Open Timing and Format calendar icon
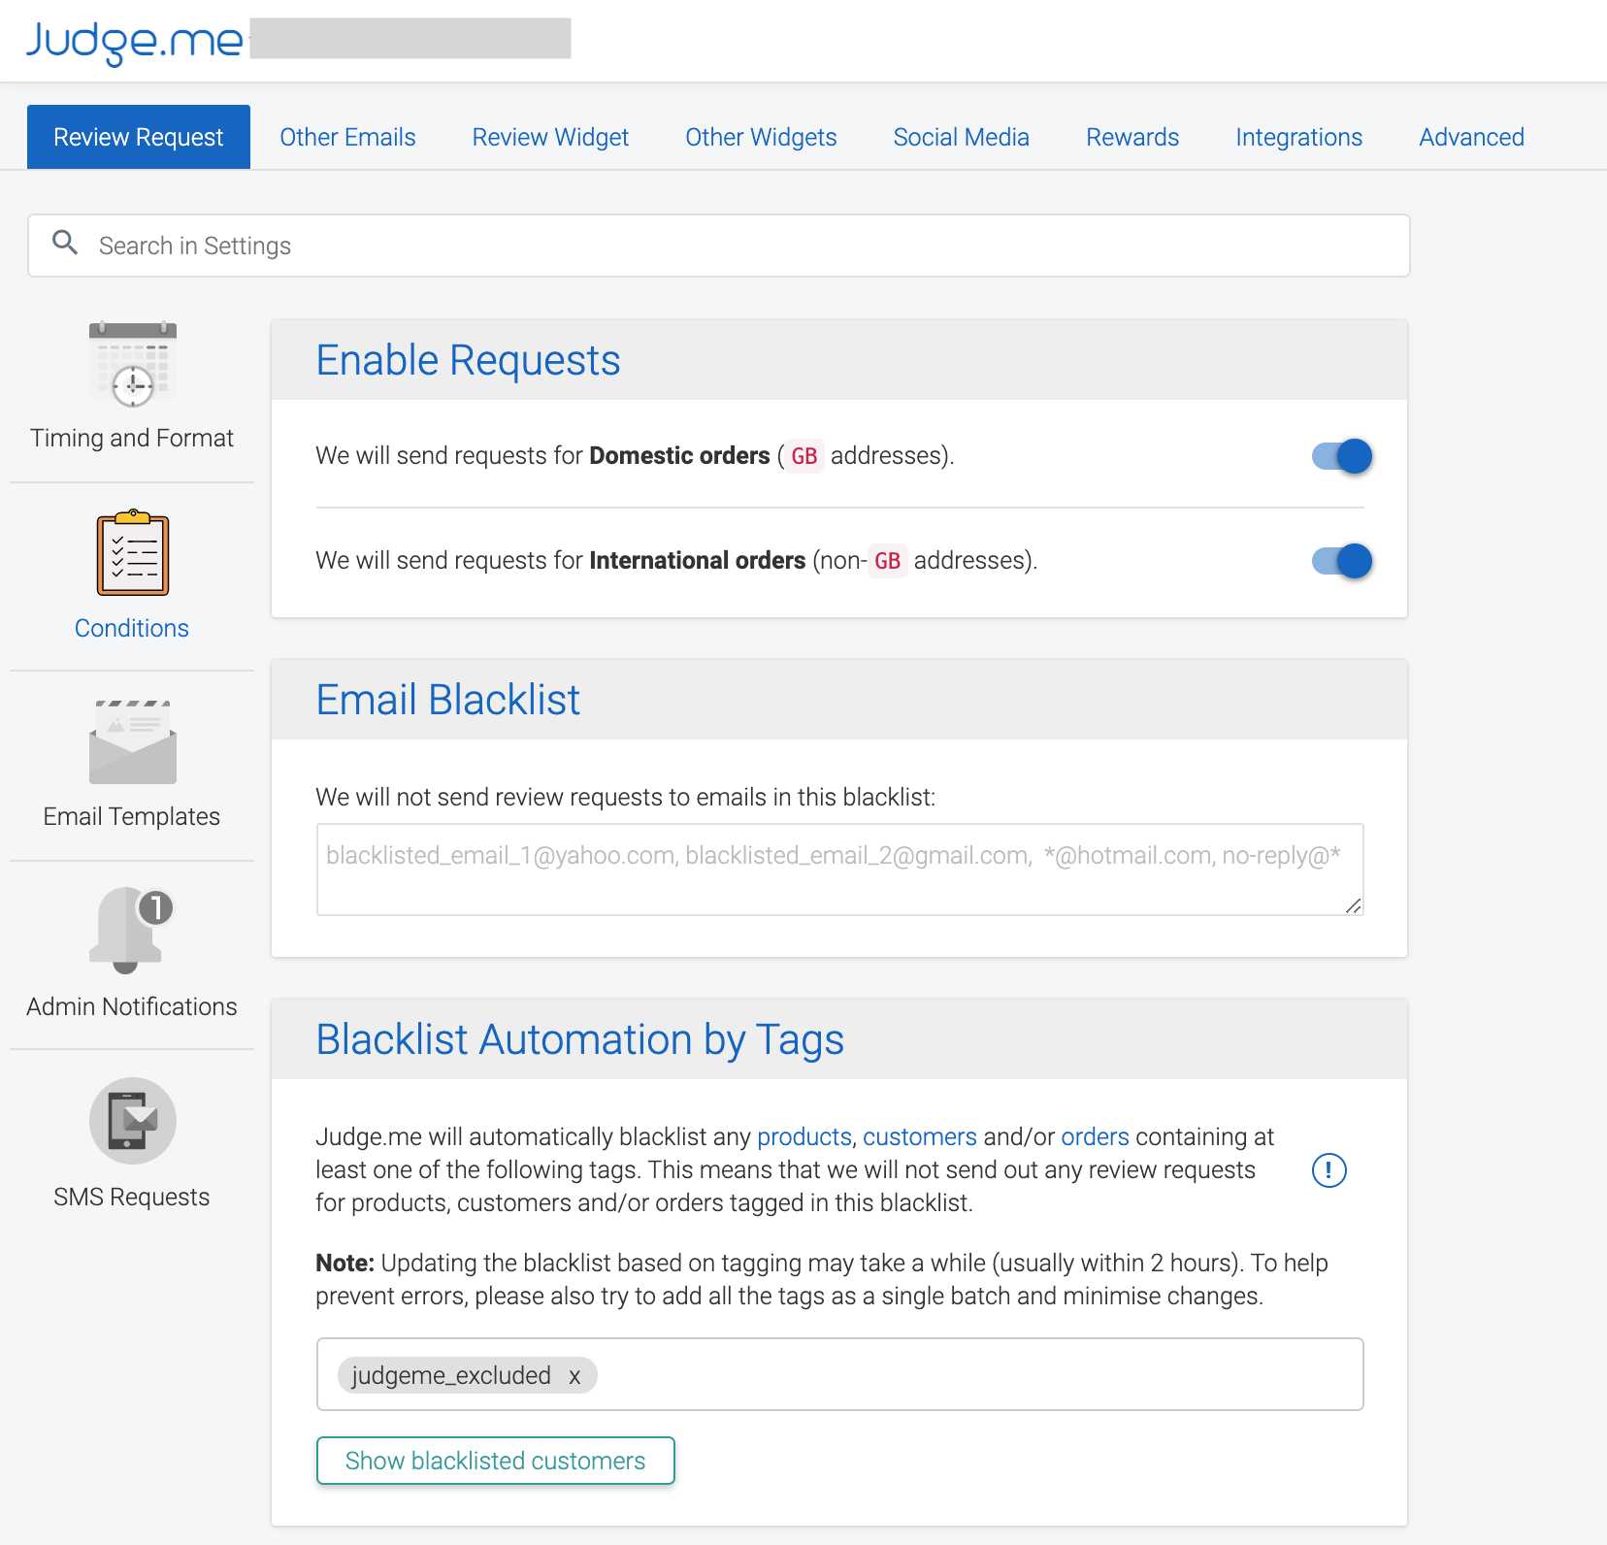 [x=133, y=364]
